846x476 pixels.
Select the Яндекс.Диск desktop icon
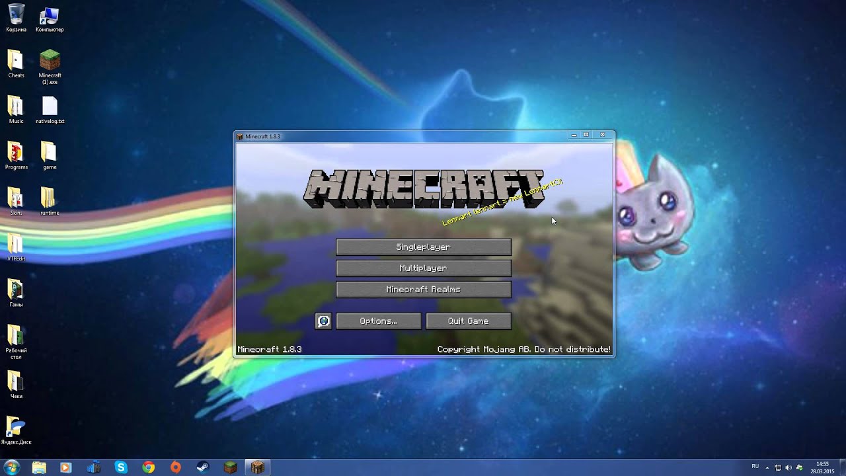16,430
